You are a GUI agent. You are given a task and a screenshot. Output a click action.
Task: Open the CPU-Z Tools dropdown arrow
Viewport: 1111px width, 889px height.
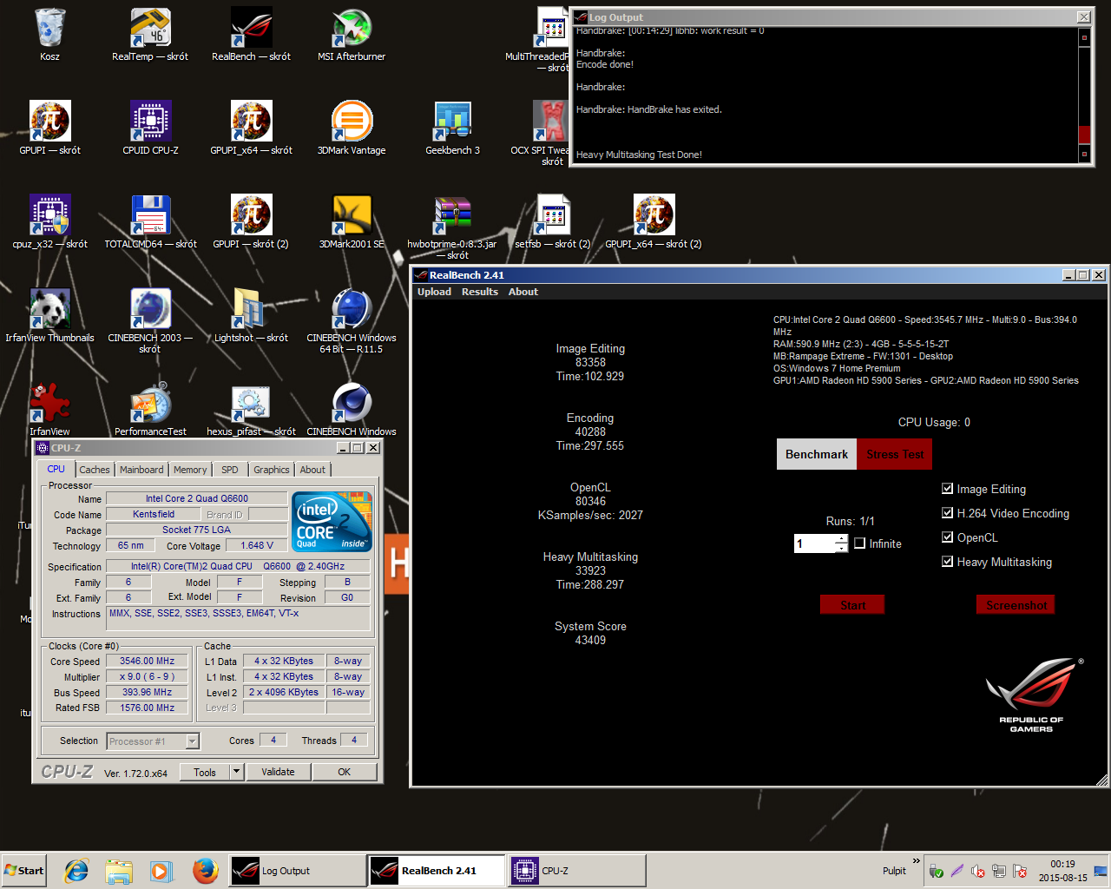coord(236,772)
